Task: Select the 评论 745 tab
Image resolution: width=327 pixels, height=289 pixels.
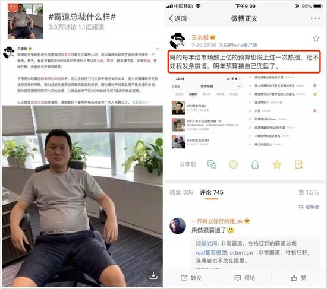Action: tap(212, 192)
